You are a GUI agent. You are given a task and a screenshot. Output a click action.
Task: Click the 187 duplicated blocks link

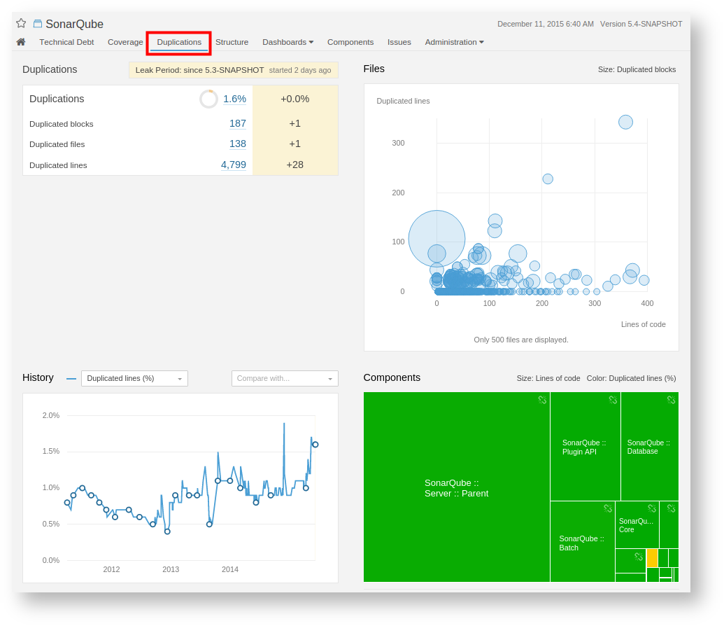coord(238,123)
